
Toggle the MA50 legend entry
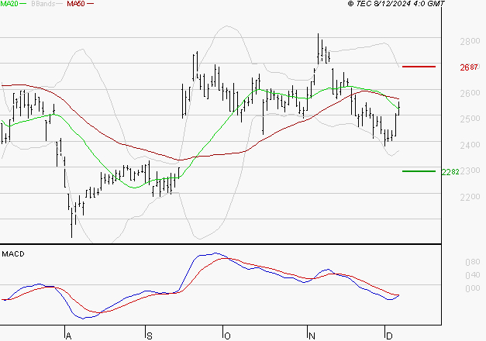[x=76, y=4]
